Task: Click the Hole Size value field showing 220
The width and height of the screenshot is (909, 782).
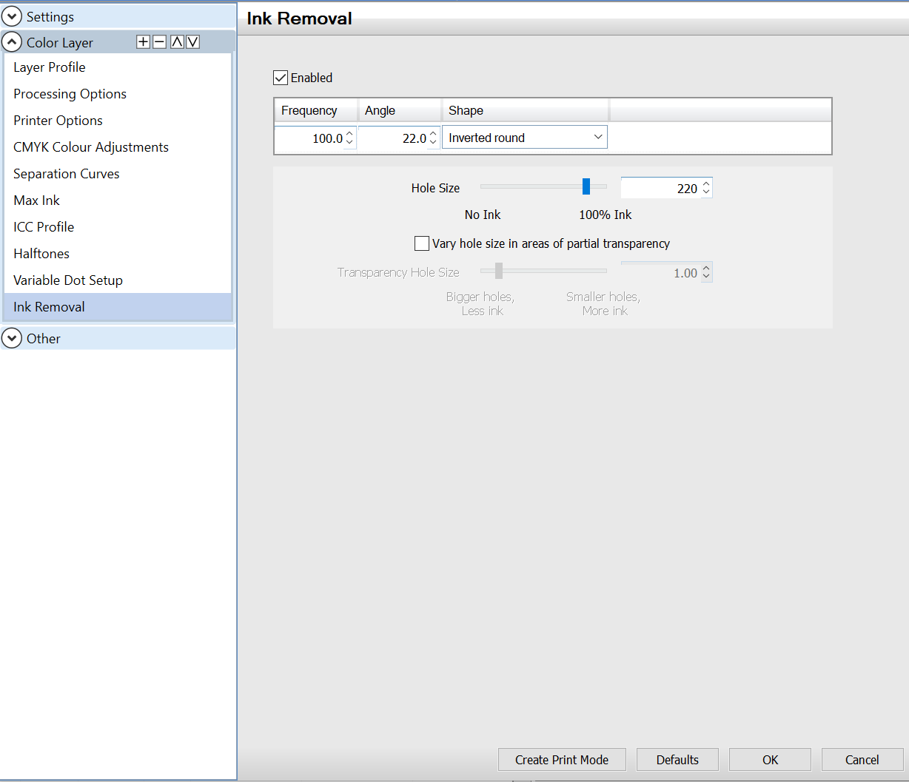Action: pyautogui.click(x=660, y=189)
